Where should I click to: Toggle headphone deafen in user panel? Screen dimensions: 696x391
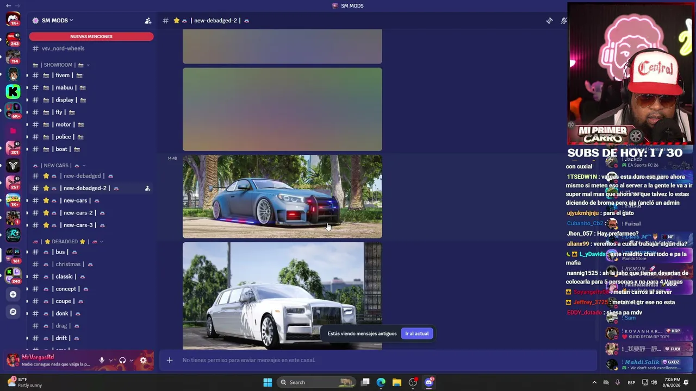pos(122,360)
